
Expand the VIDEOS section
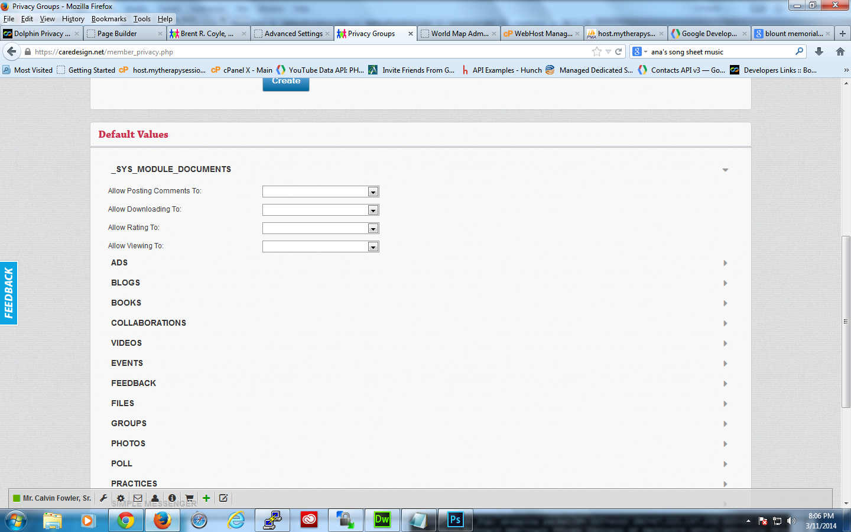pyautogui.click(x=725, y=343)
